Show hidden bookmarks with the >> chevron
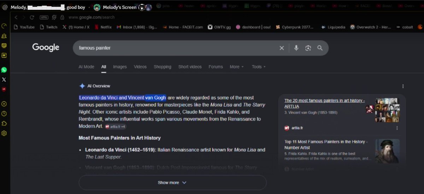The height and width of the screenshot is (194, 424). [x=398, y=27]
